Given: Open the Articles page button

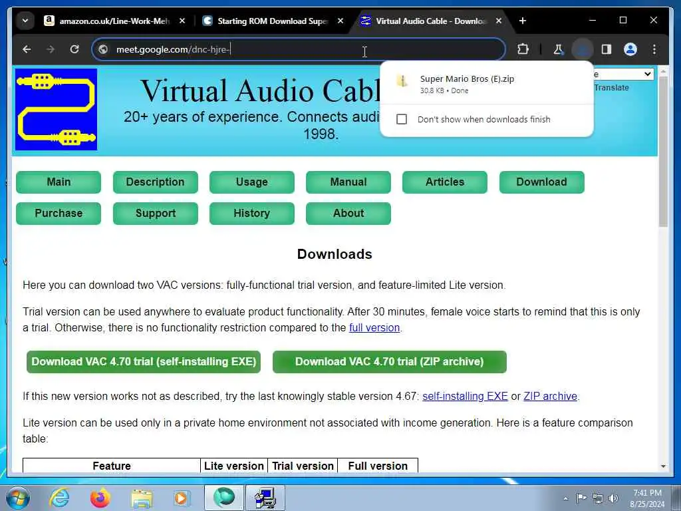Looking at the screenshot, I should point(445,182).
